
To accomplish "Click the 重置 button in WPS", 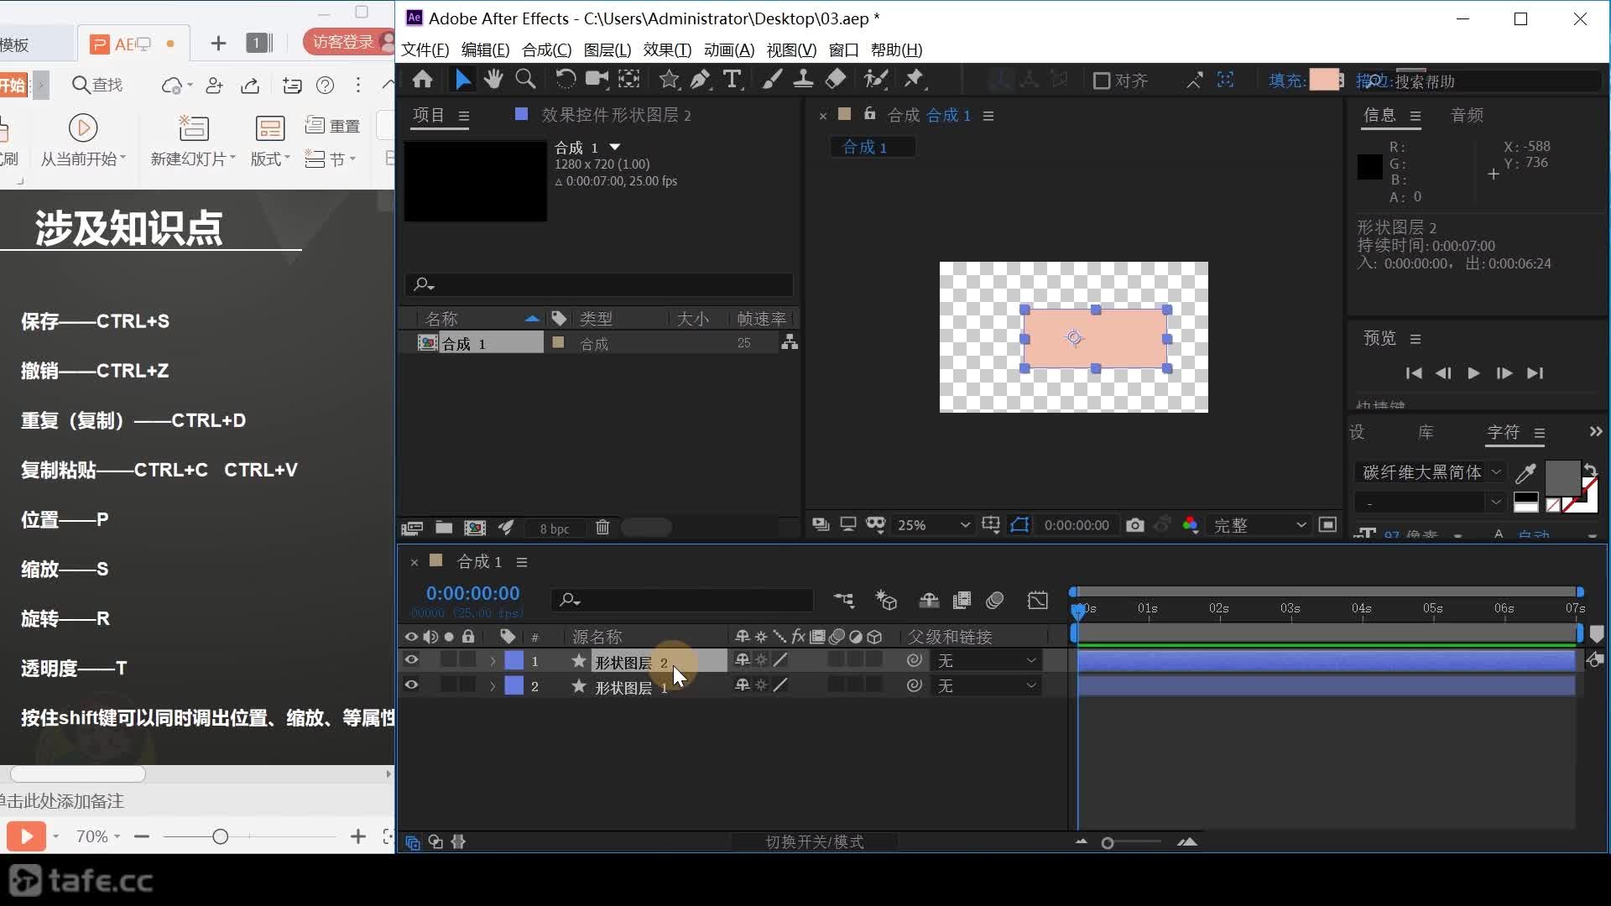I will (333, 126).
